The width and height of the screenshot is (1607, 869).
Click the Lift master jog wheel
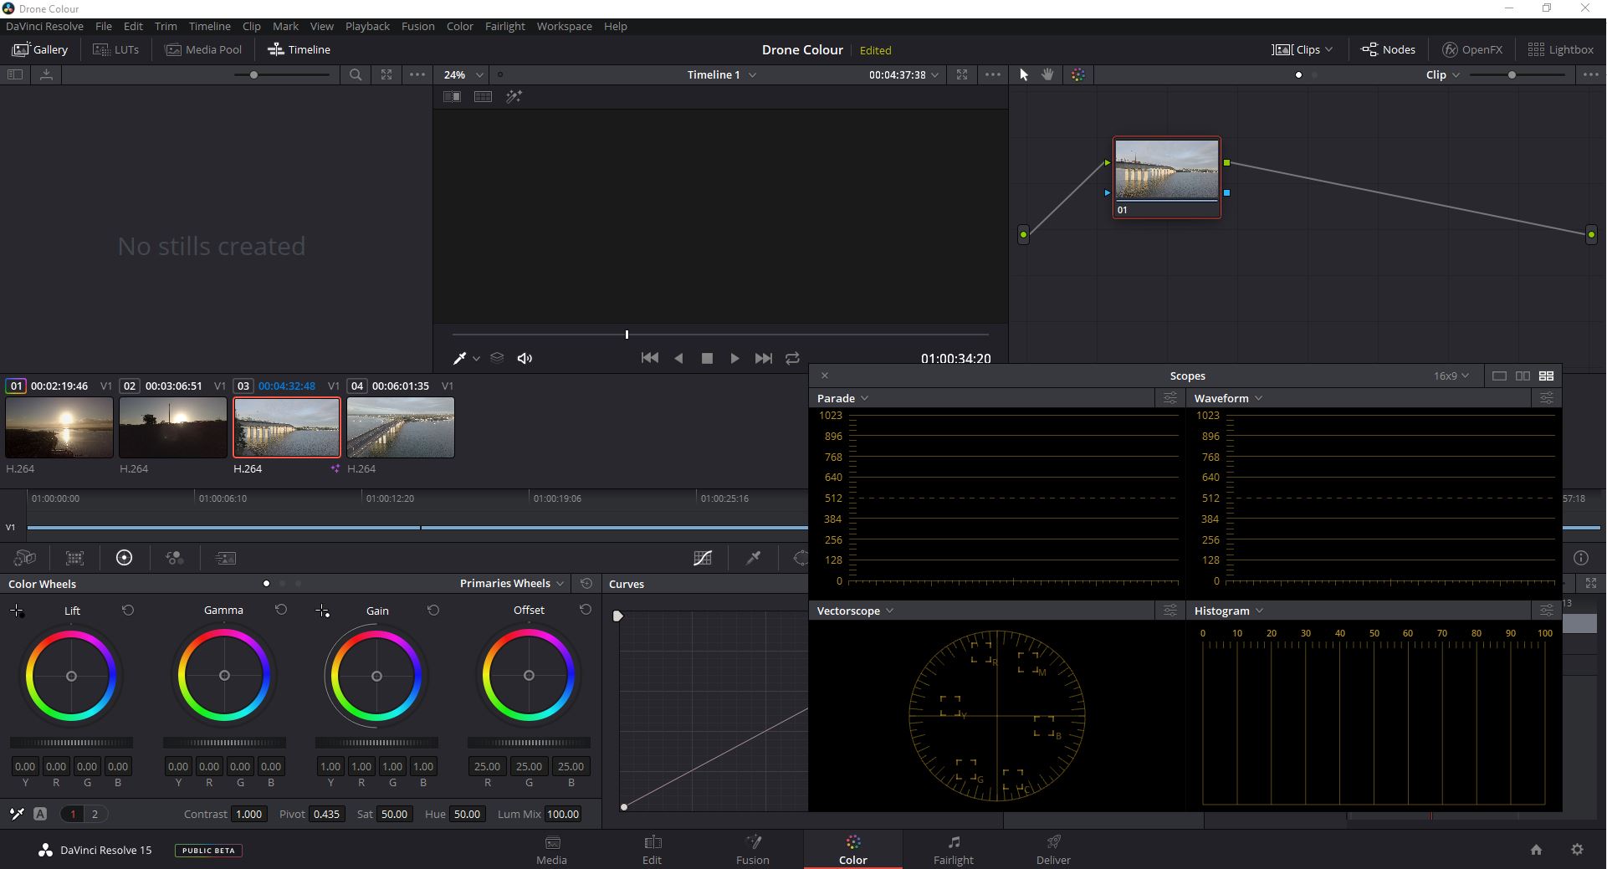click(71, 743)
